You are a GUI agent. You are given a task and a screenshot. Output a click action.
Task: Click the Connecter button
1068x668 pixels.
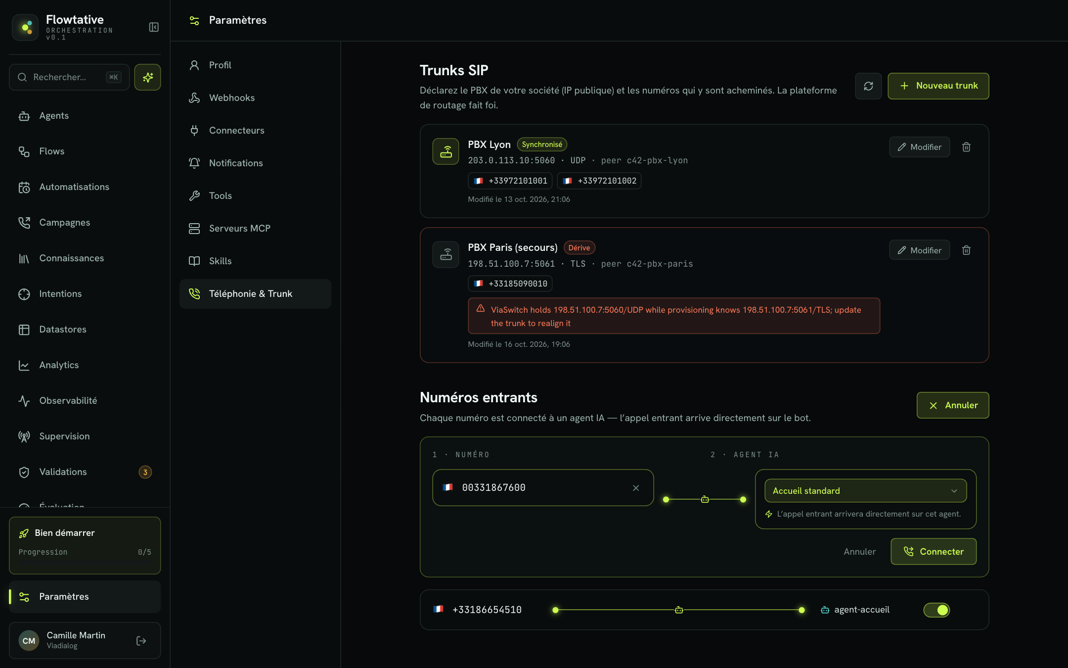pyautogui.click(x=933, y=552)
